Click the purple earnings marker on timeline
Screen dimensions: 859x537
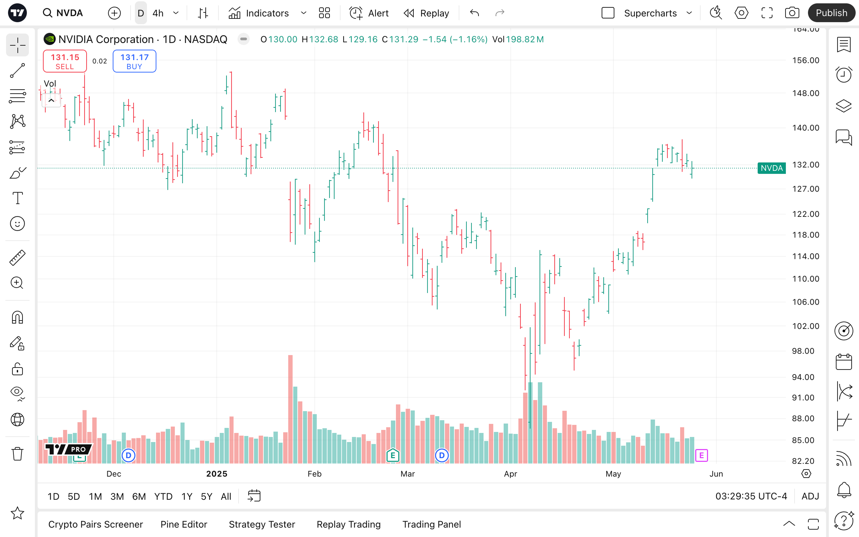701,455
